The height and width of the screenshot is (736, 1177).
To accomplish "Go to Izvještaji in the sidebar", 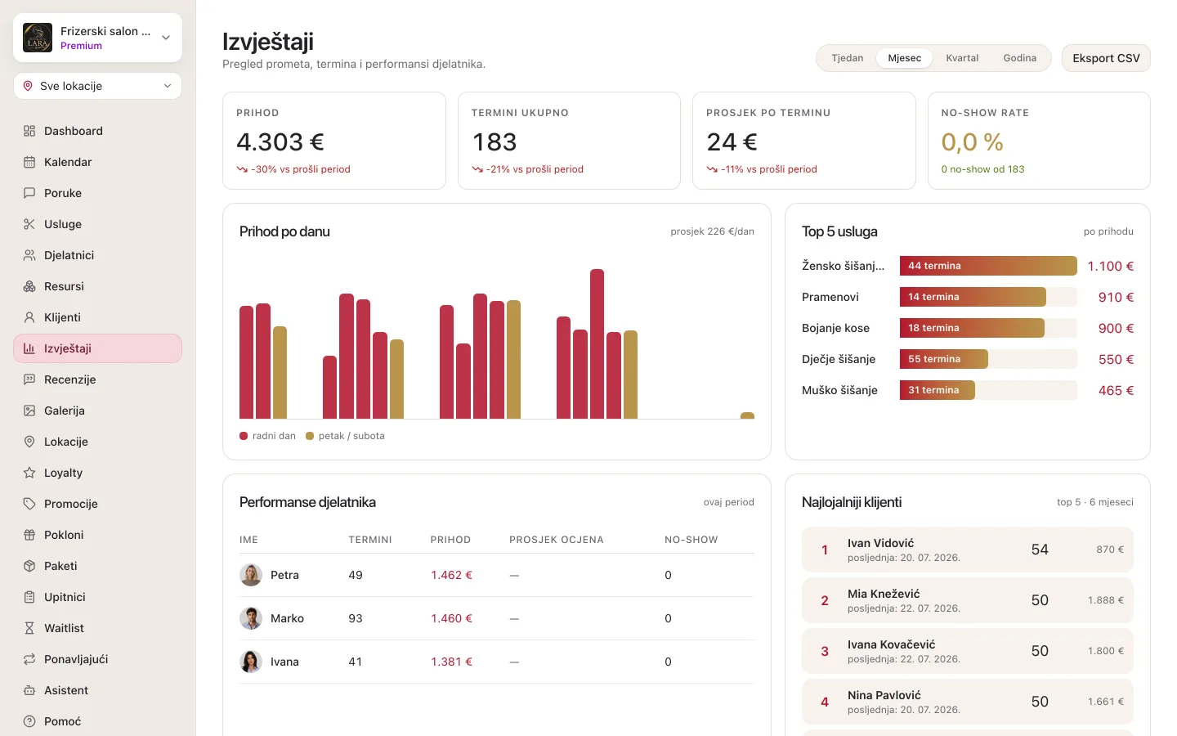I will coord(97,348).
